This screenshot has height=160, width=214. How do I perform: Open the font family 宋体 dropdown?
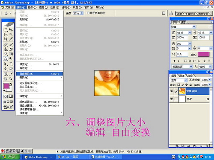point(194,27)
